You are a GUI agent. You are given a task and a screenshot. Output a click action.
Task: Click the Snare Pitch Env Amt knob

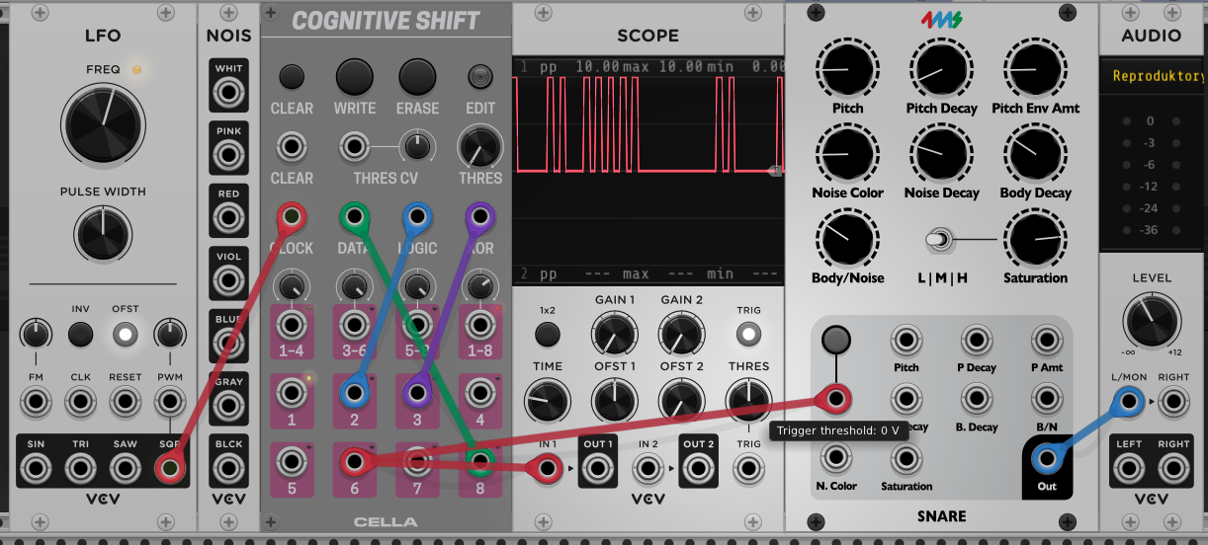point(1035,68)
